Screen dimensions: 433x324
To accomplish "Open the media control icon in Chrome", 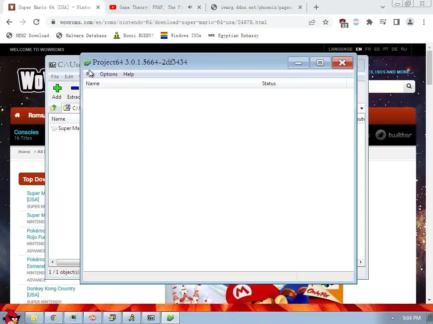I will click(x=383, y=22).
